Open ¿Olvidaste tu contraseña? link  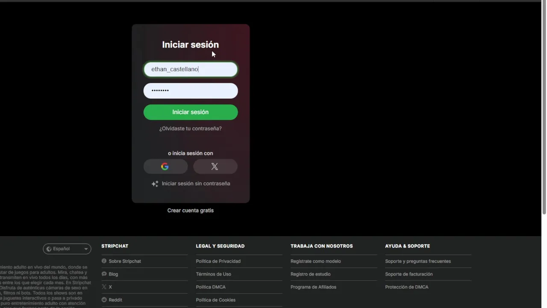191,128
